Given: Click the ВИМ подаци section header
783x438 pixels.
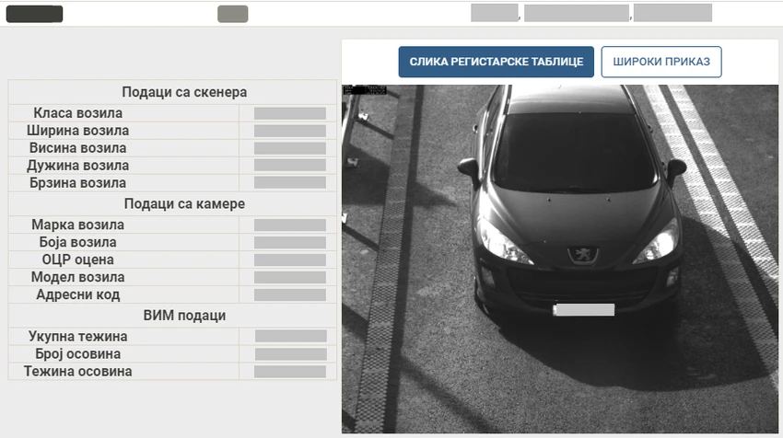Looking at the screenshot, I should 184,316.
